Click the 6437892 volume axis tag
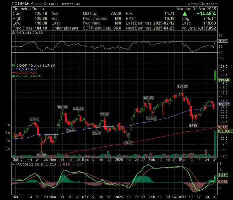Viewport: 233px width, 200px height. pos(225,131)
